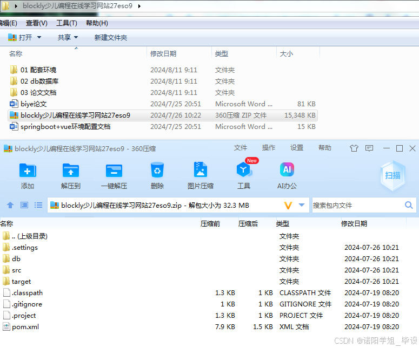
Task: Click the 一键解压 (One-click extract) icon
Action: coord(114,170)
